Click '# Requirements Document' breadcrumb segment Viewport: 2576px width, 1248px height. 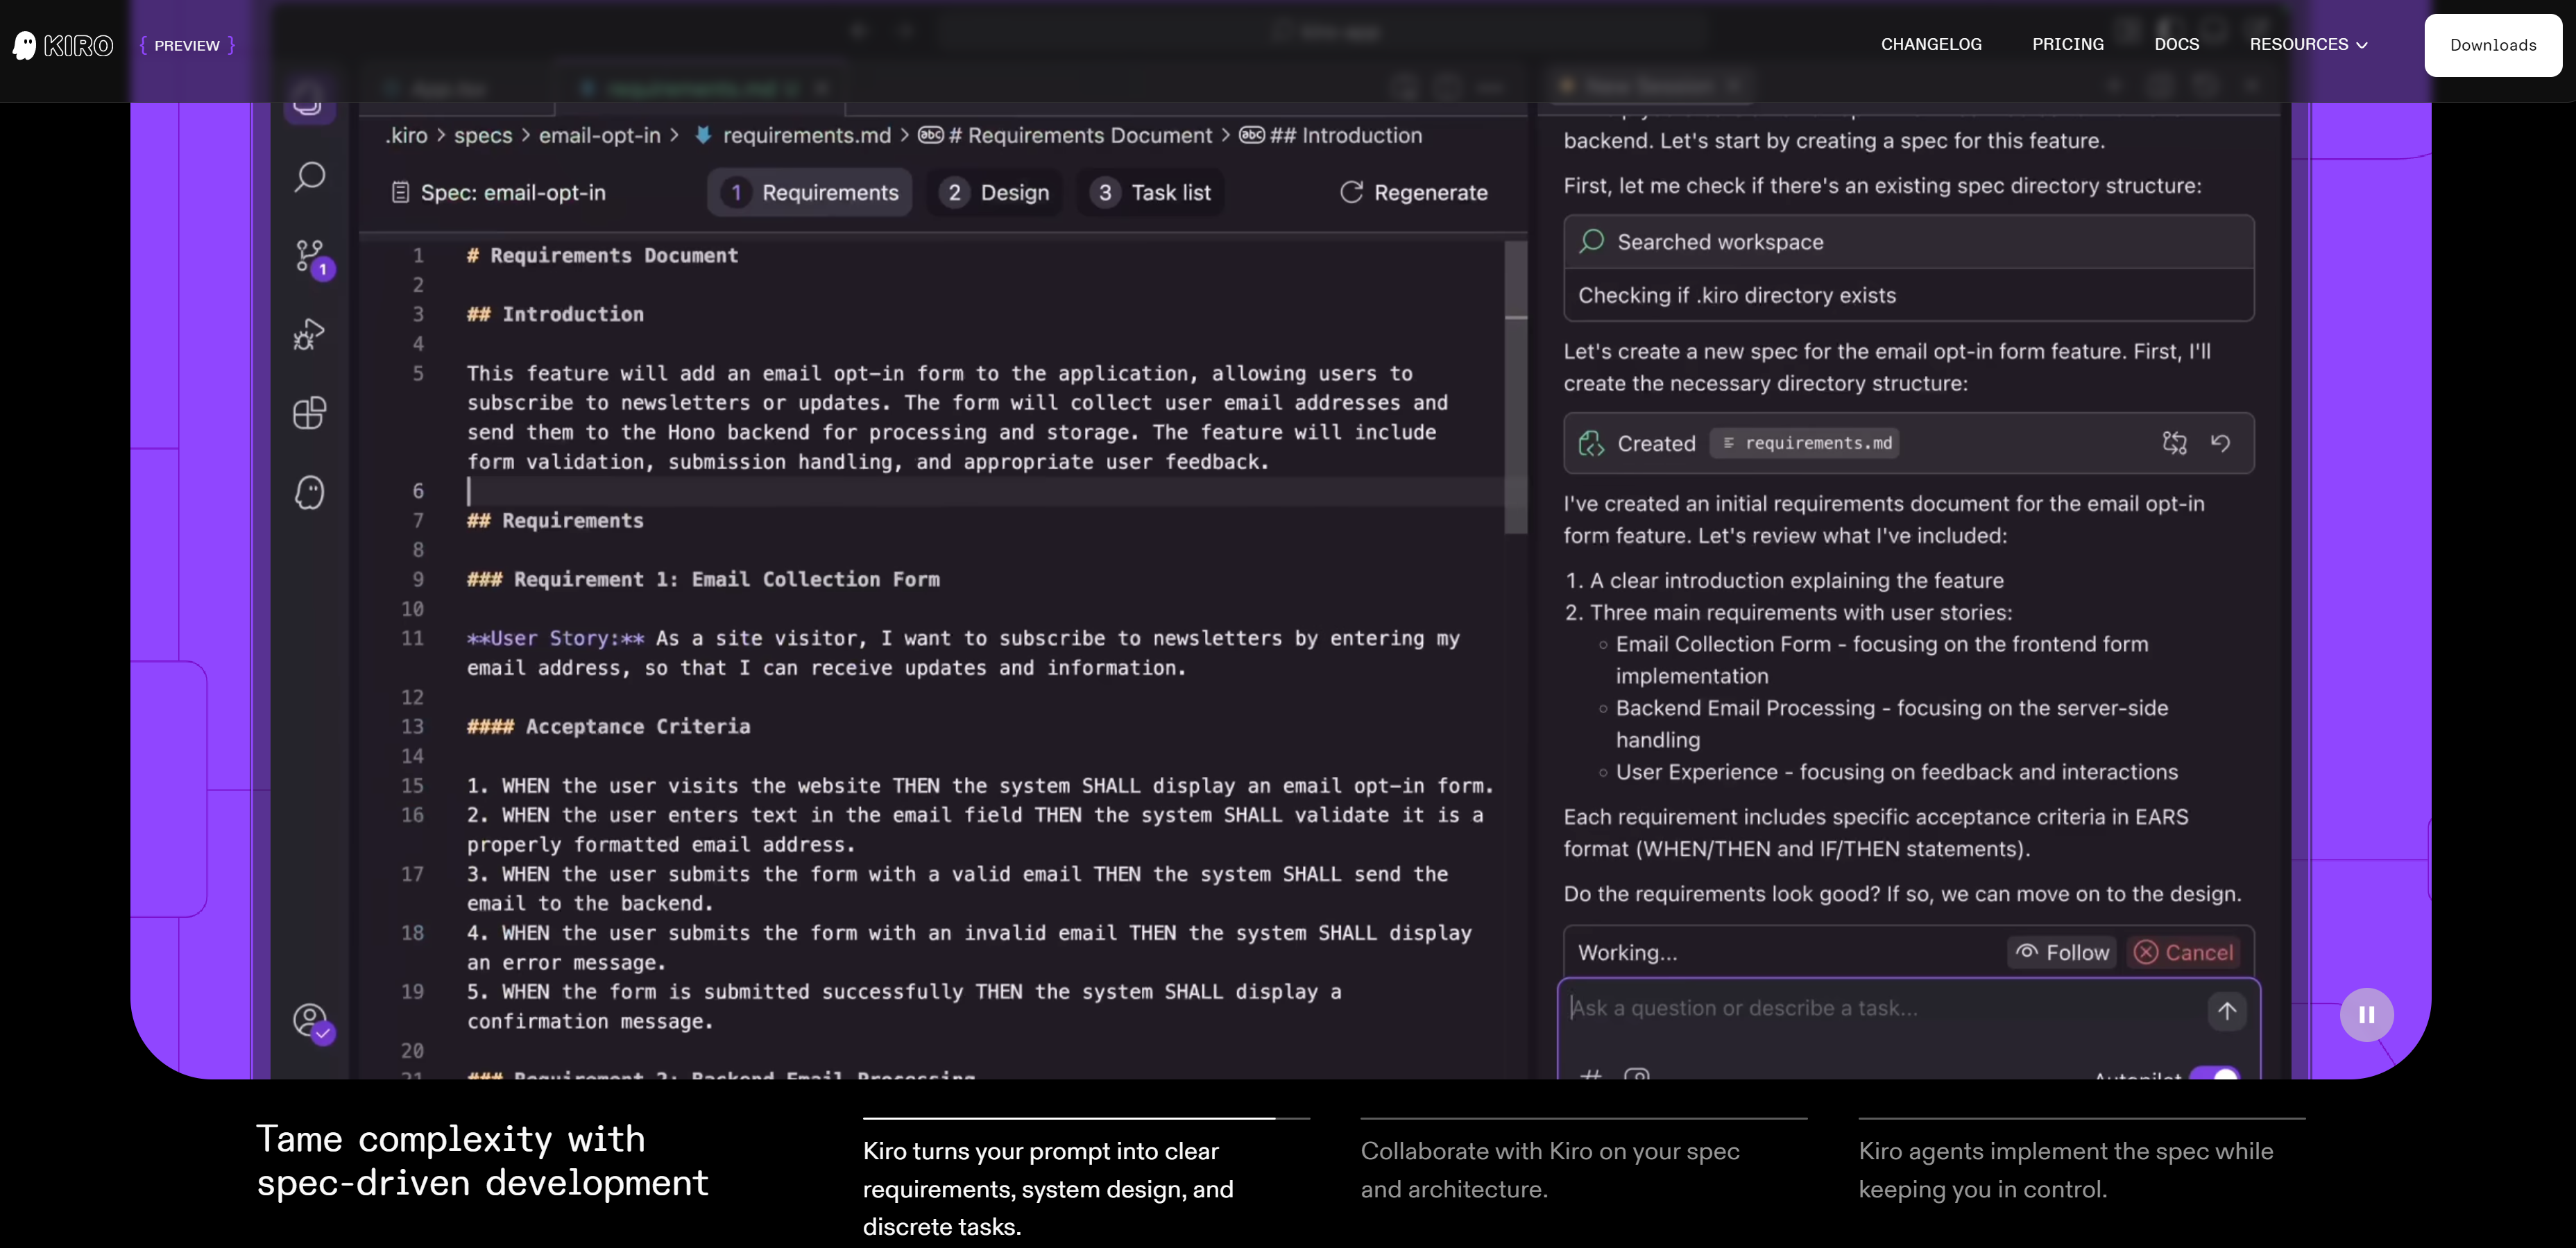click(1080, 135)
